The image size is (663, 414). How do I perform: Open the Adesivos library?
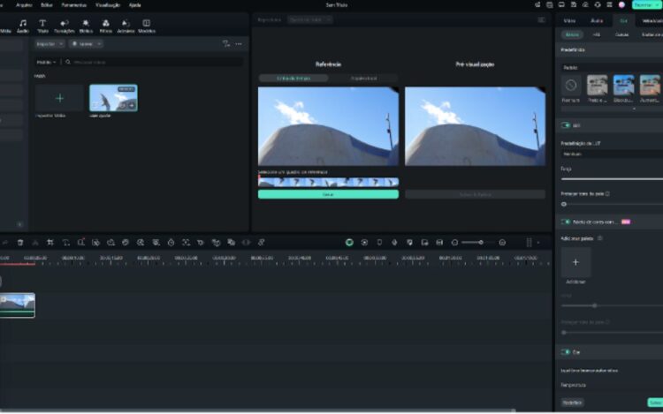click(x=126, y=26)
